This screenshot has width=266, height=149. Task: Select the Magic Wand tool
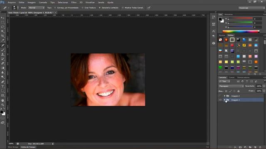click(2, 31)
